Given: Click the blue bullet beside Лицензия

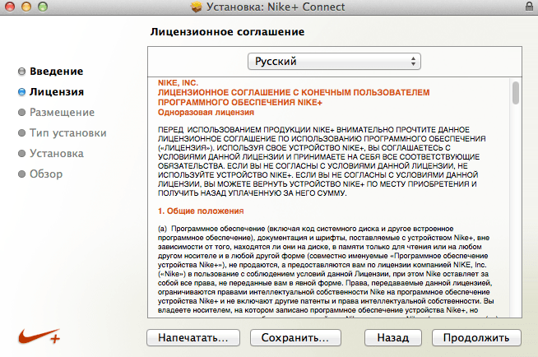Looking at the screenshot, I should (21, 92).
